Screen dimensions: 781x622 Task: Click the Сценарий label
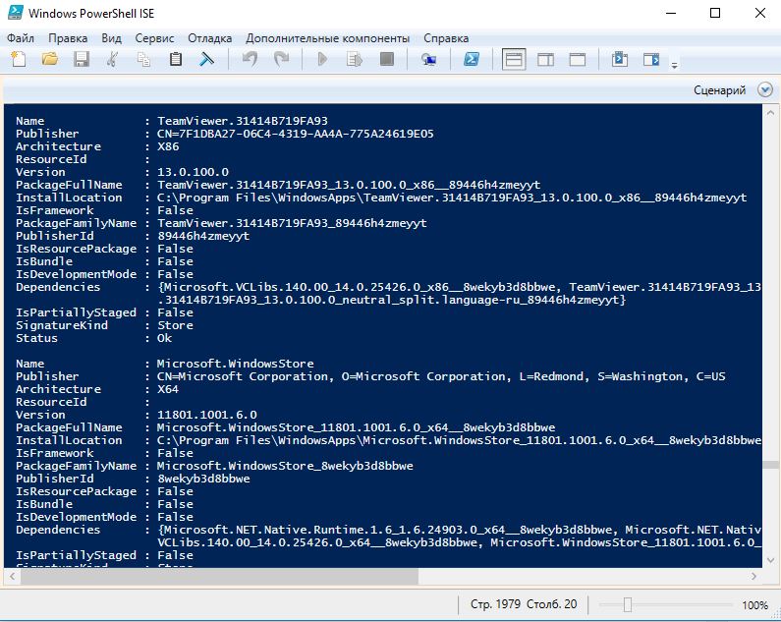pos(720,90)
